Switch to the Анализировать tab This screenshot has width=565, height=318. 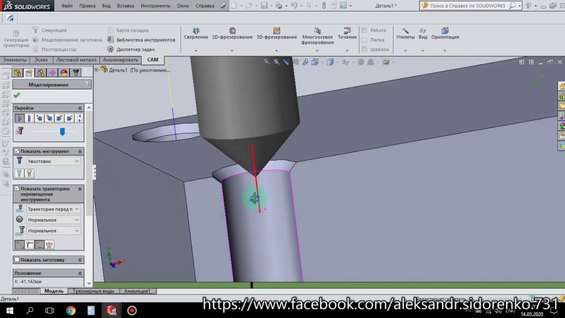tap(121, 60)
